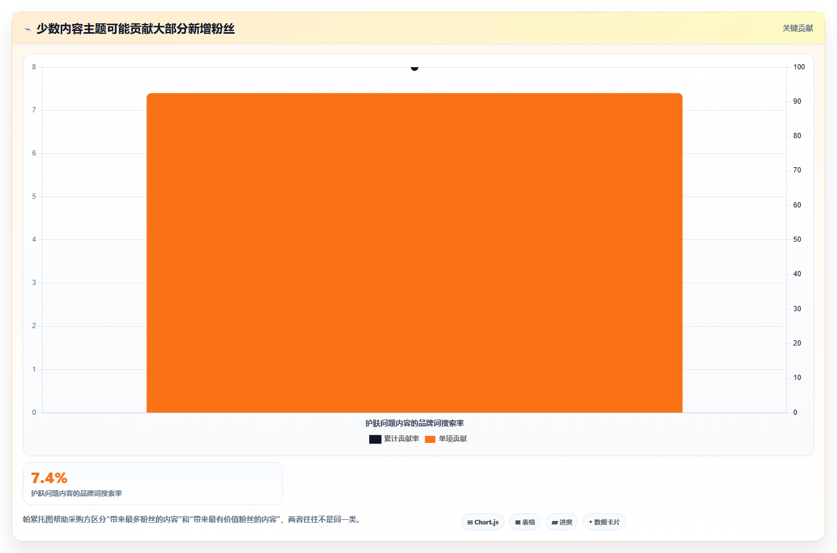837x553 pixels.
Task: Click the 7.4% value in the data card
Action: [49, 478]
